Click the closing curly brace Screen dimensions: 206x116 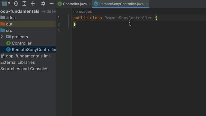pyautogui.click(x=74, y=24)
